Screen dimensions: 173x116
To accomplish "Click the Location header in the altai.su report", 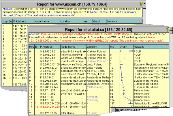I will coord(98,47).
